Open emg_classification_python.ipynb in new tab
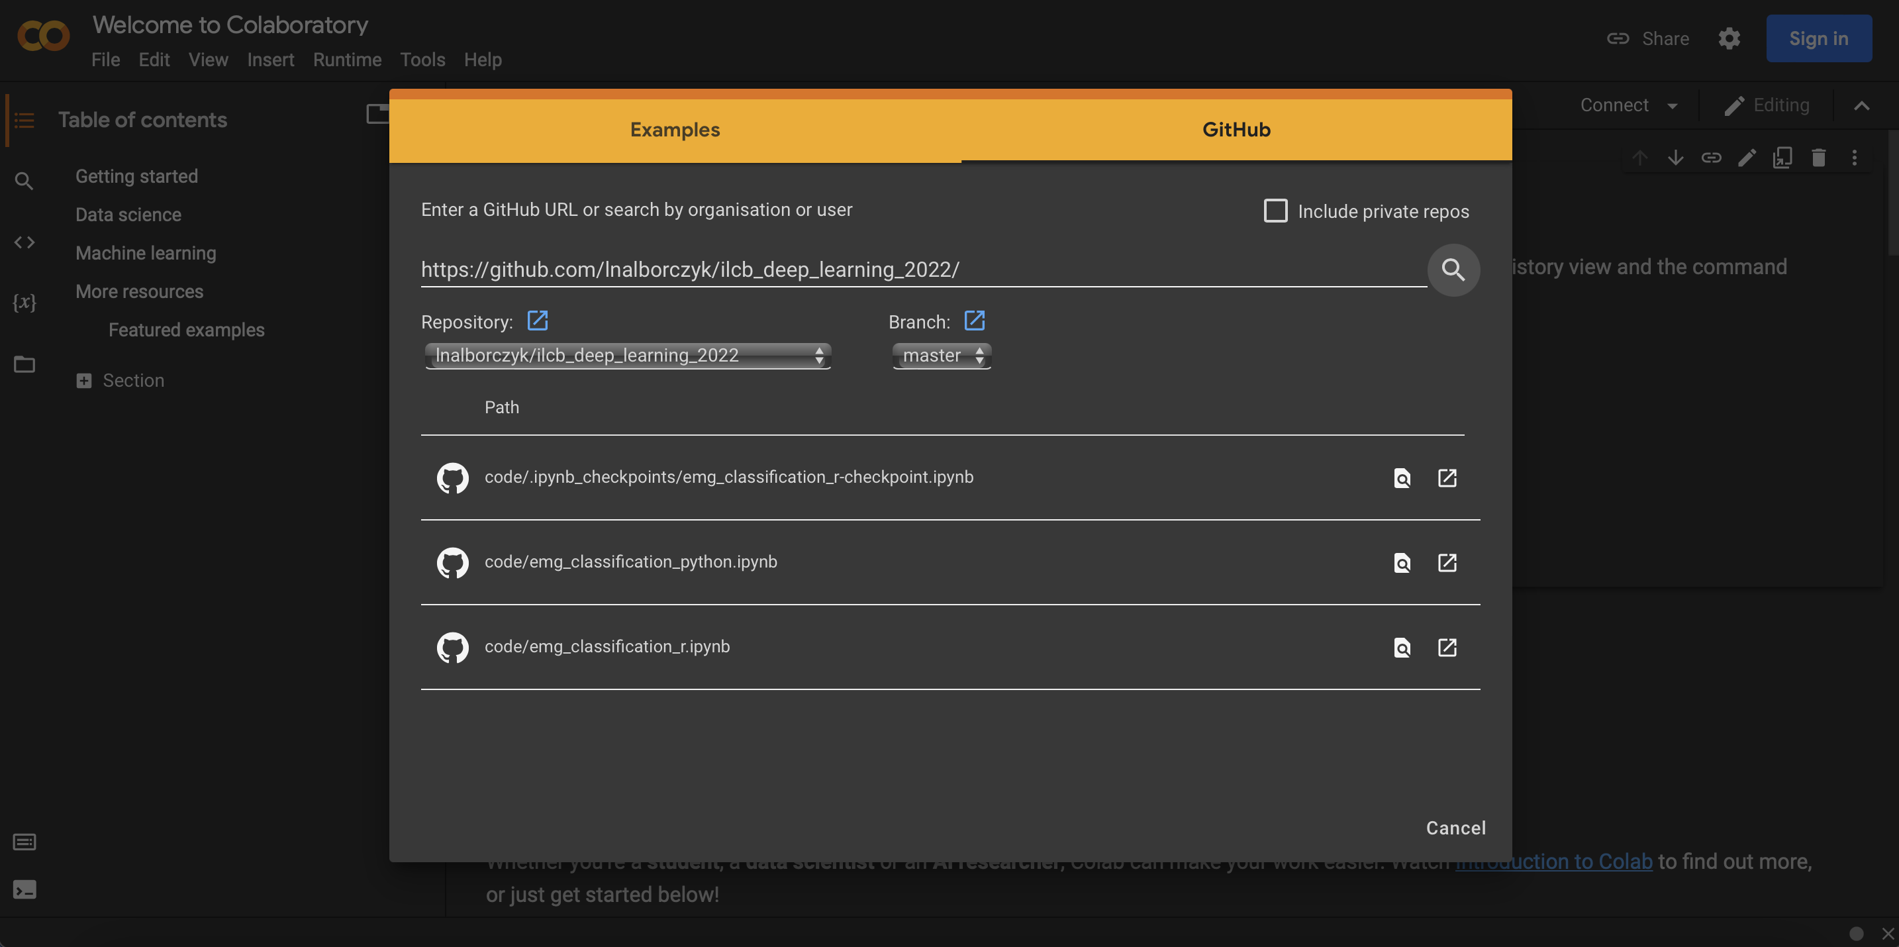 pyautogui.click(x=1447, y=563)
